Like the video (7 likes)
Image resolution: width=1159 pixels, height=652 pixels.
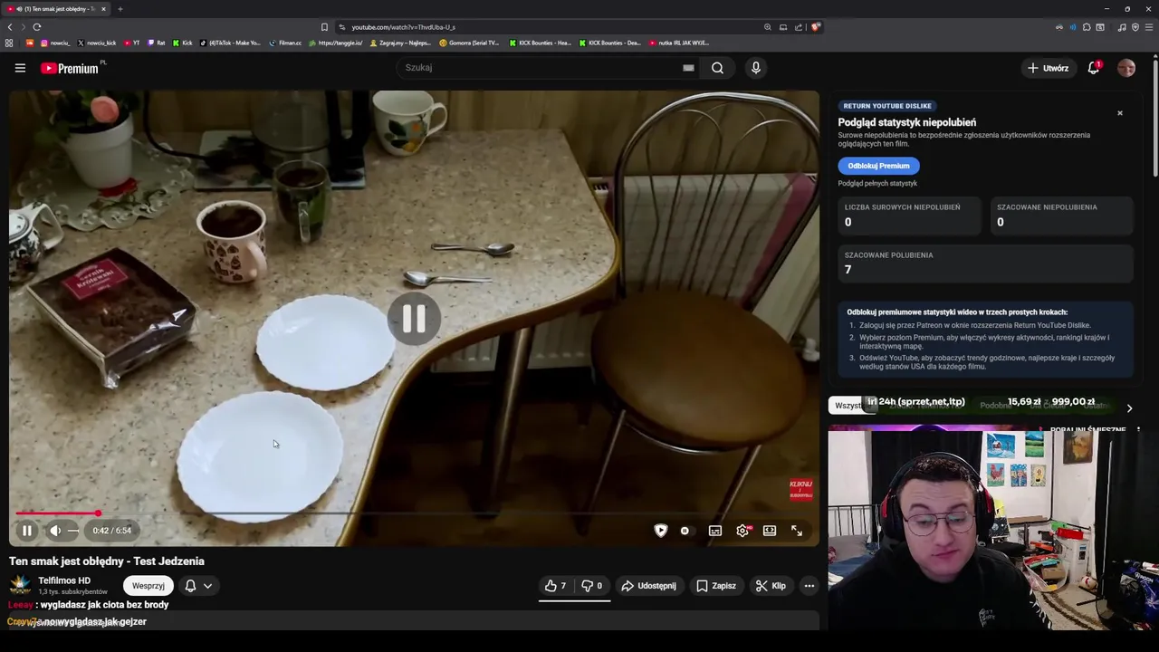tap(556, 586)
